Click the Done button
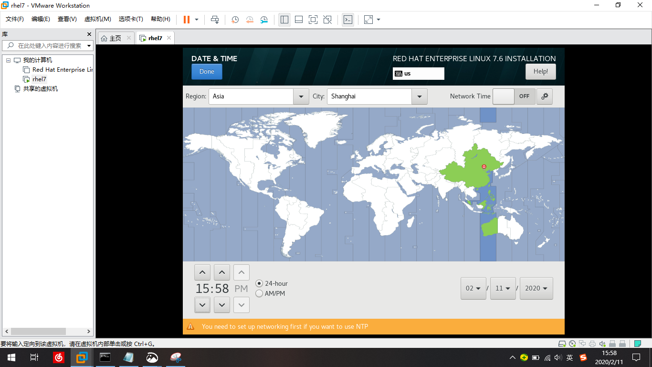Viewport: 652px width, 367px height. click(207, 72)
